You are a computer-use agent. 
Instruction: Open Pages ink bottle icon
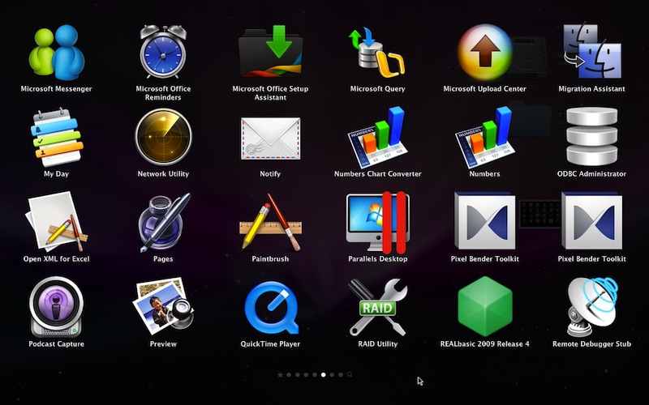pyautogui.click(x=163, y=221)
